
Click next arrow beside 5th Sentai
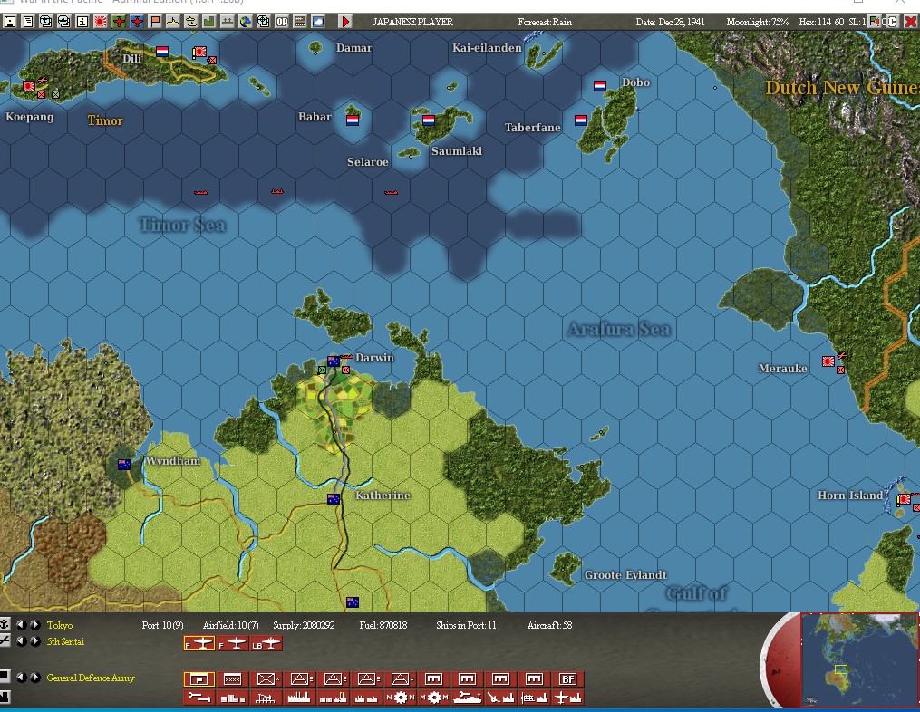click(35, 641)
